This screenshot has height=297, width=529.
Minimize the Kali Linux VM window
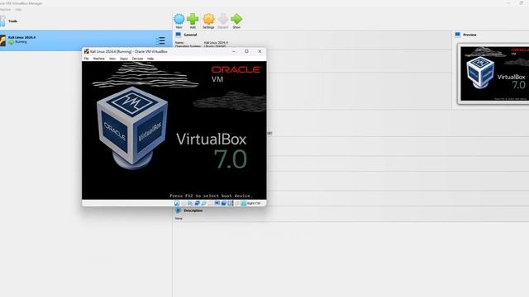click(233, 51)
